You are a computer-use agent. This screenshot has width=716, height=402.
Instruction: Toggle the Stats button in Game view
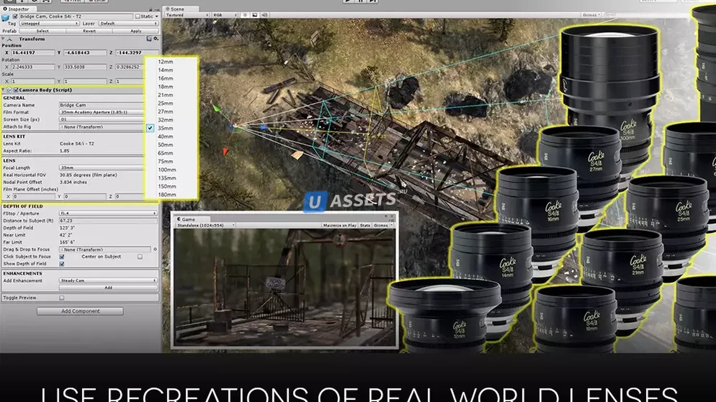(365, 226)
